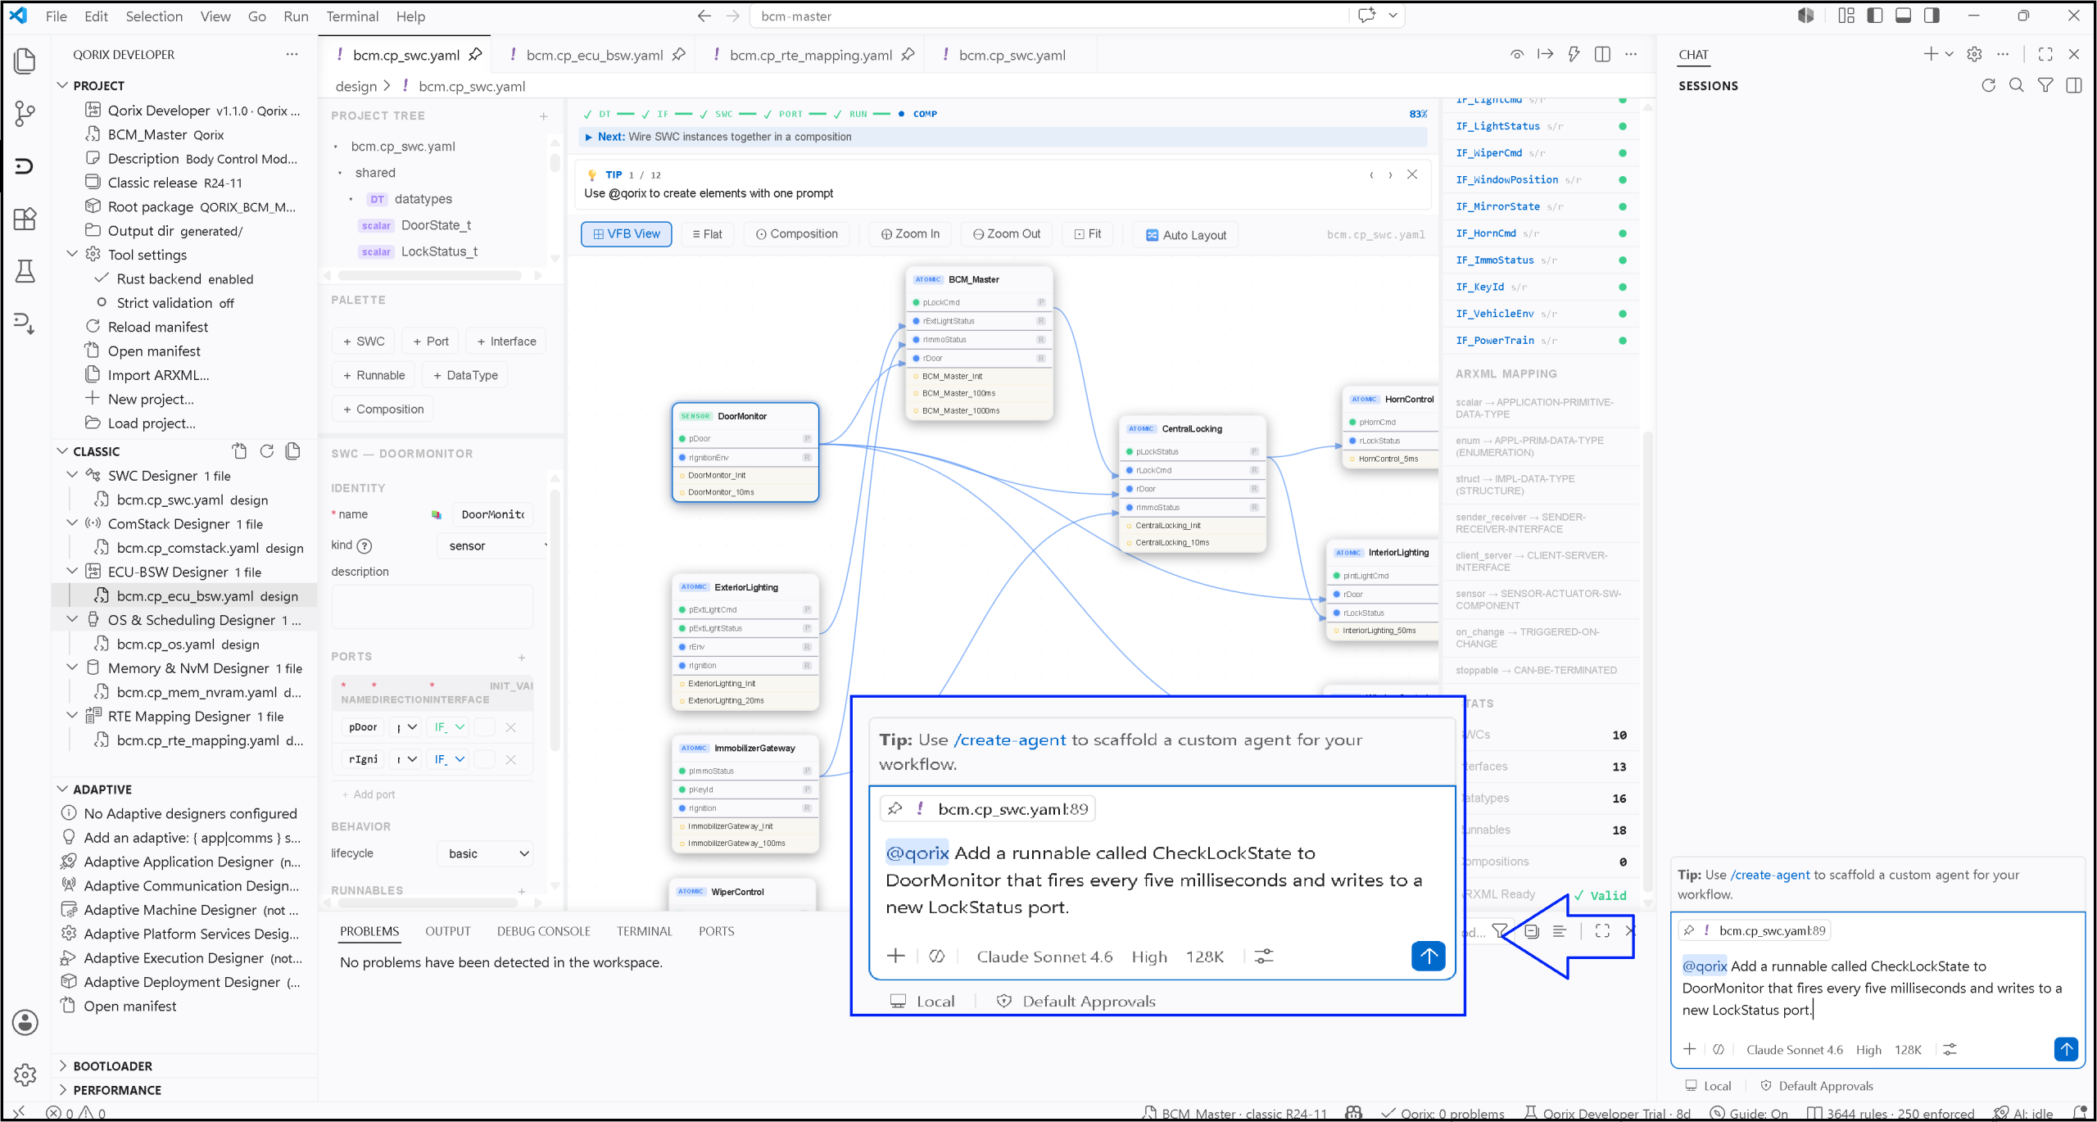
Task: Click the SWC properties vertical scrollbar
Action: point(555,620)
